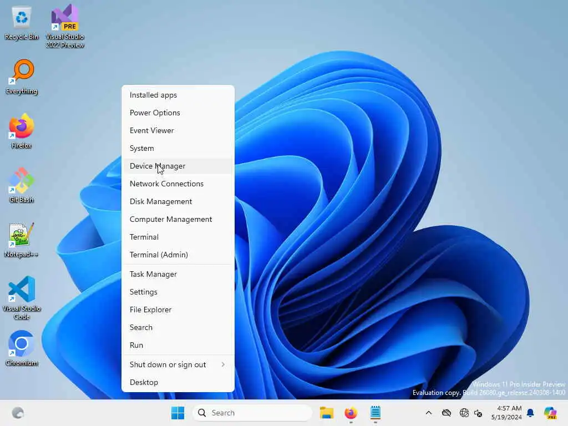Viewport: 568px width, 426px height.
Task: Choose Installed apps from the menu
Action: [178, 95]
